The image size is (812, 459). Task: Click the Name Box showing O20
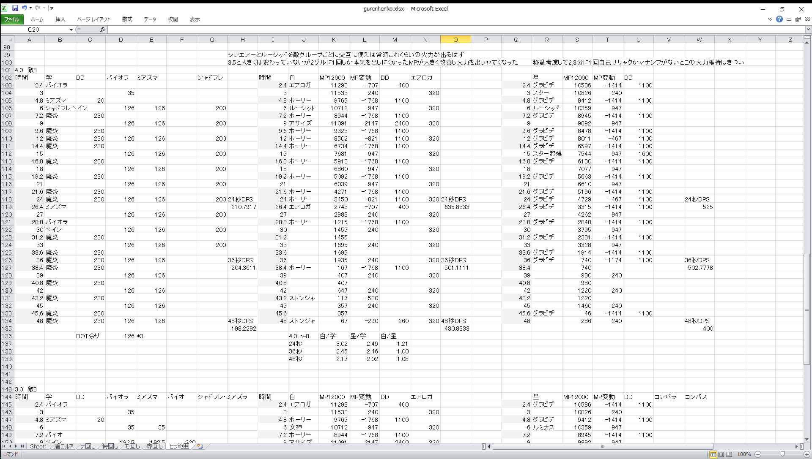34,30
